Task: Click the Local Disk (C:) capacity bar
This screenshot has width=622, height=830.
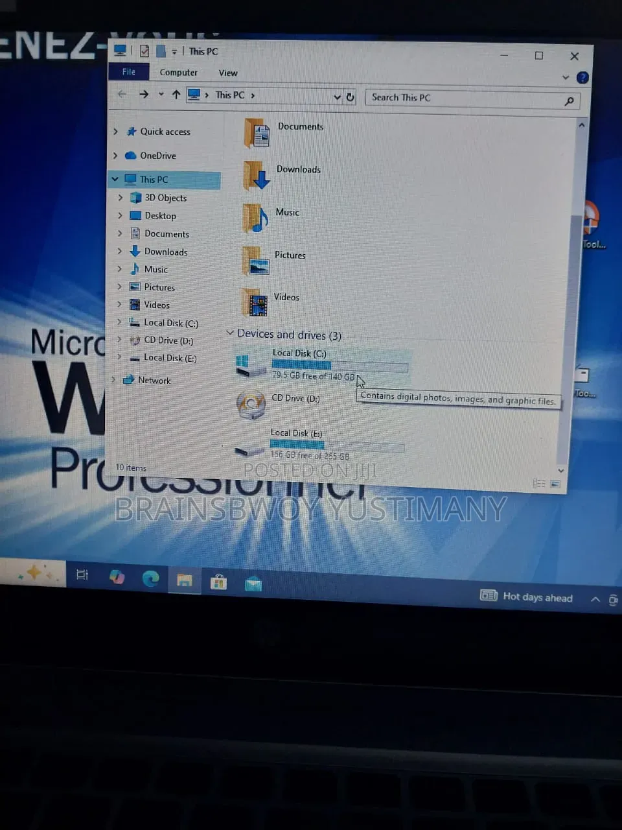Action: (340, 366)
